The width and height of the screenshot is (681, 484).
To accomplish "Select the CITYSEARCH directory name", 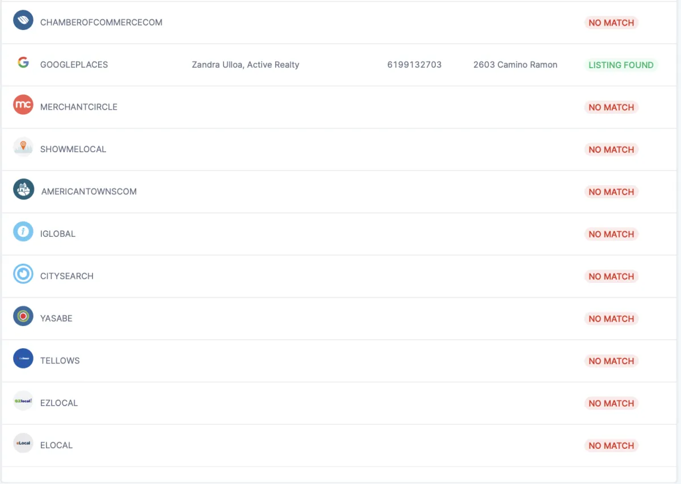I will (67, 276).
